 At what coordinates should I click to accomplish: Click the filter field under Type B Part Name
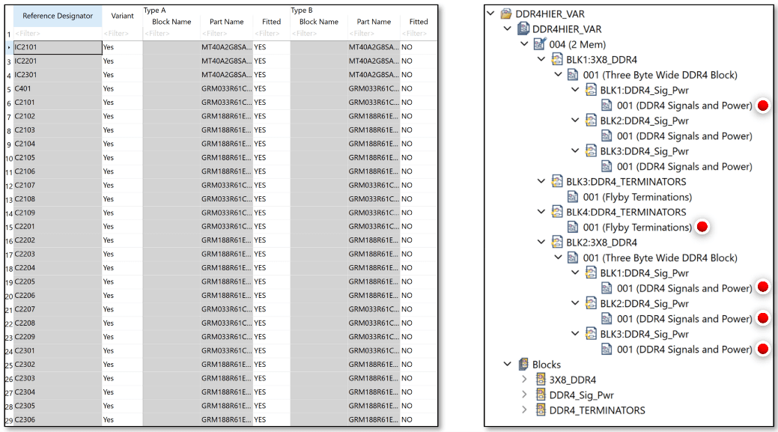[x=374, y=34]
